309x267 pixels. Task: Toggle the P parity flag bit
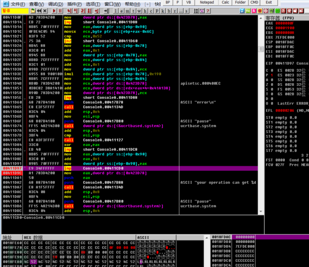(273, 76)
